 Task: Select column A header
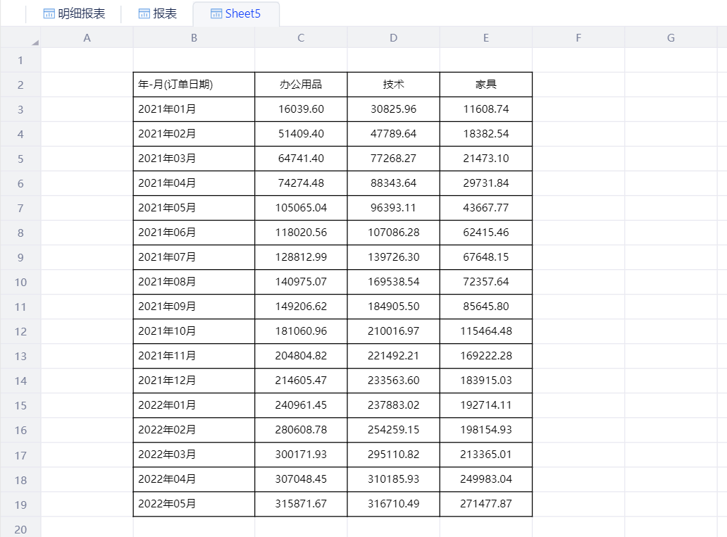coord(87,38)
